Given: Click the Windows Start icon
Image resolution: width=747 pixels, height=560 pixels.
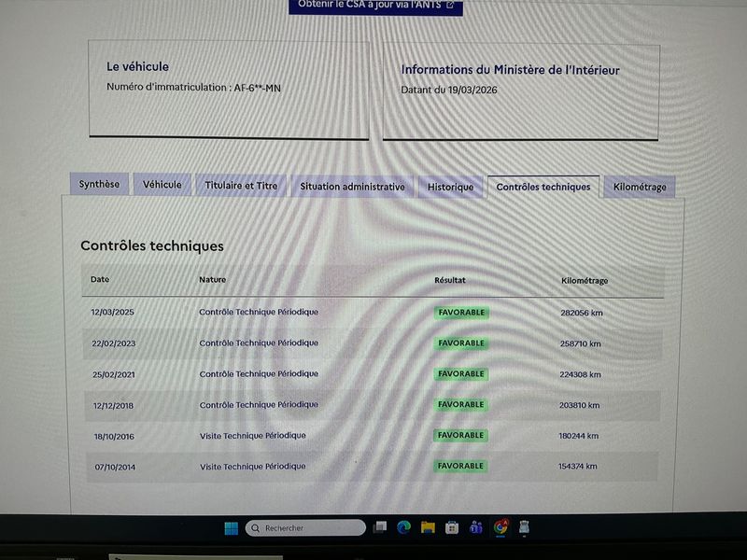Looking at the screenshot, I should pos(231,528).
